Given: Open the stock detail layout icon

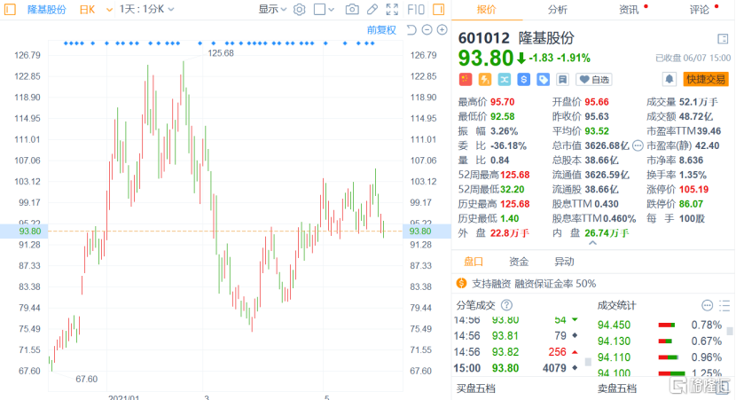Looking at the screenshot, I should click(723, 39).
